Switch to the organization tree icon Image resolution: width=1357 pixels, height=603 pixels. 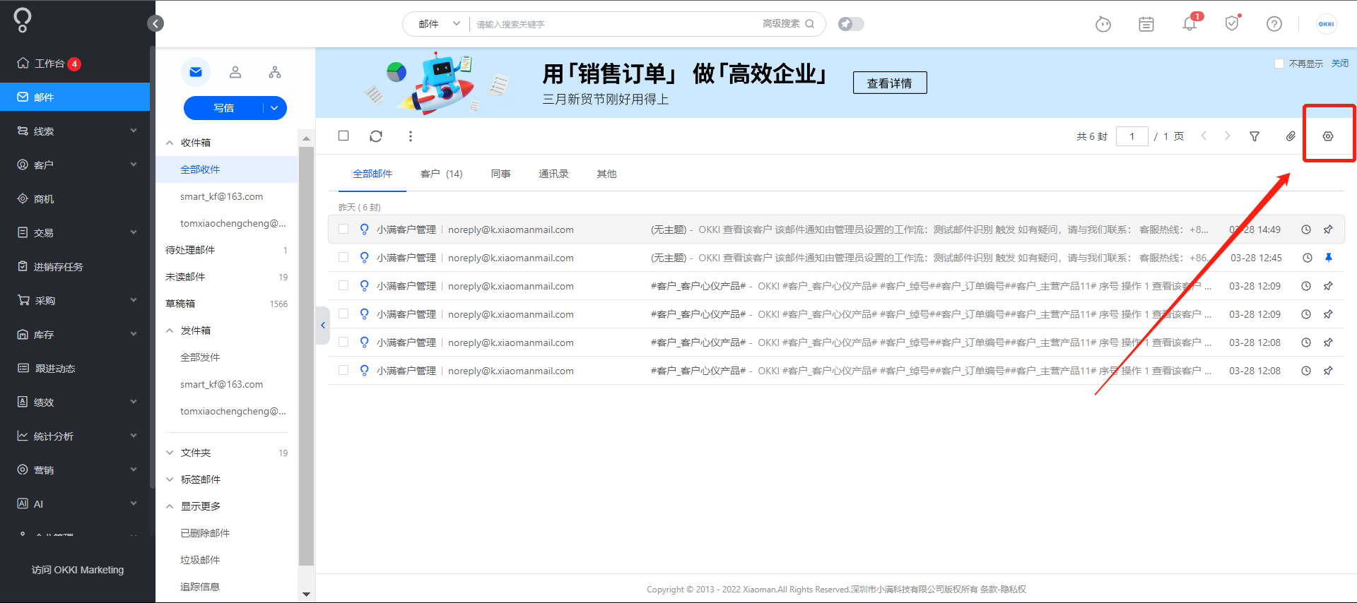pyautogui.click(x=275, y=72)
